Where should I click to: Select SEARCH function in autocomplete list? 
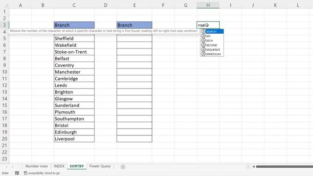pos(212,31)
